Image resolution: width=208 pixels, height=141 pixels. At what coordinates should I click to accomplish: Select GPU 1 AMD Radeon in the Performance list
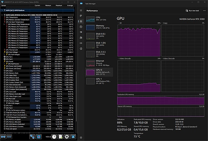click(99, 81)
